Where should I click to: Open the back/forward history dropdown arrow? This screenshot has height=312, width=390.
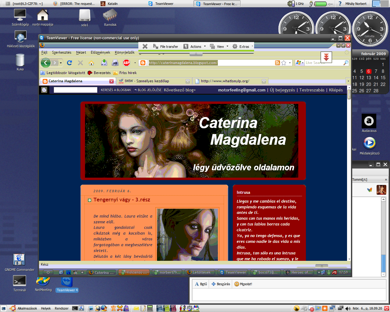[x=61, y=63]
